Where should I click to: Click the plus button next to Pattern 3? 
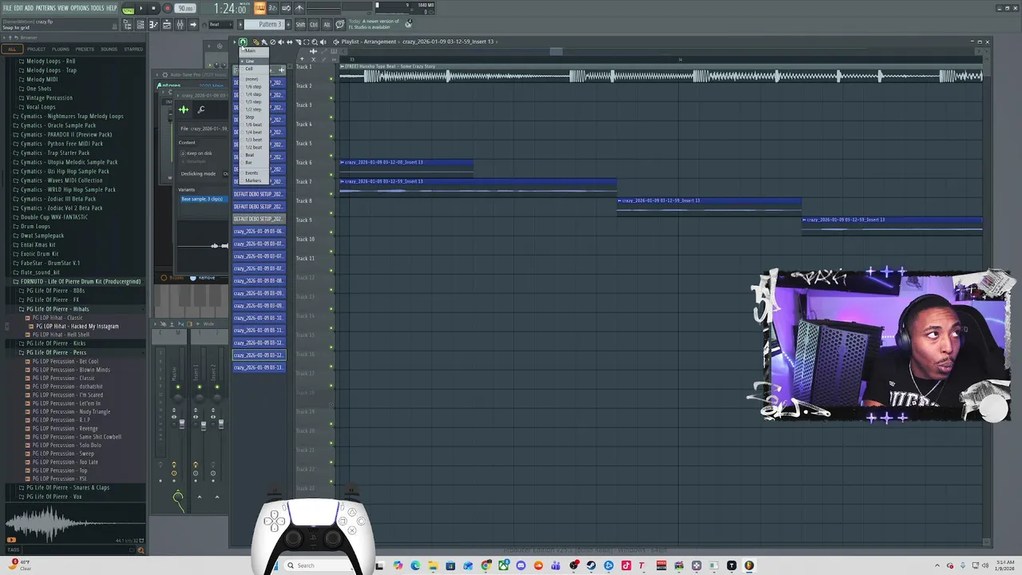coord(287,25)
